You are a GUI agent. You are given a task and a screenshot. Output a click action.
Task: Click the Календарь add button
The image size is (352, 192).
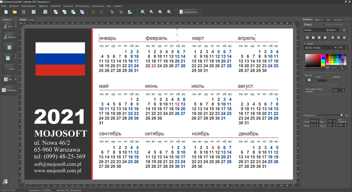pyautogui.click(x=10, y=90)
